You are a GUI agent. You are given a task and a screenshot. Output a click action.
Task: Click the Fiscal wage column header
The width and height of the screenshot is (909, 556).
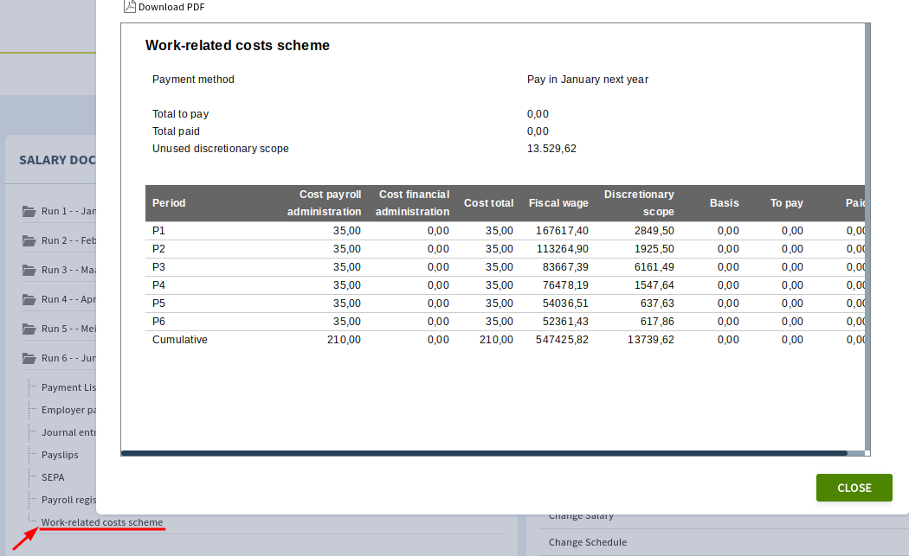(x=558, y=203)
